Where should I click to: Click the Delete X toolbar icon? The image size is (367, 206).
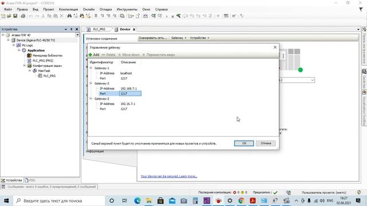tap(61, 16)
